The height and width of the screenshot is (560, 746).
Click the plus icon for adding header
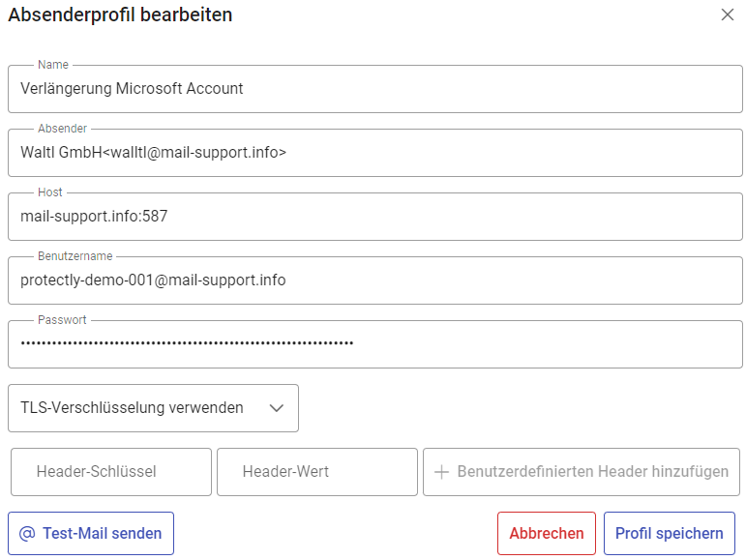click(442, 472)
